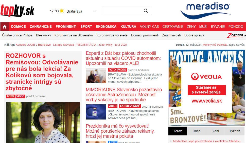Screen dimensions: 246x143
Task: Select the 3 dni tab
Action: click(215, 131)
